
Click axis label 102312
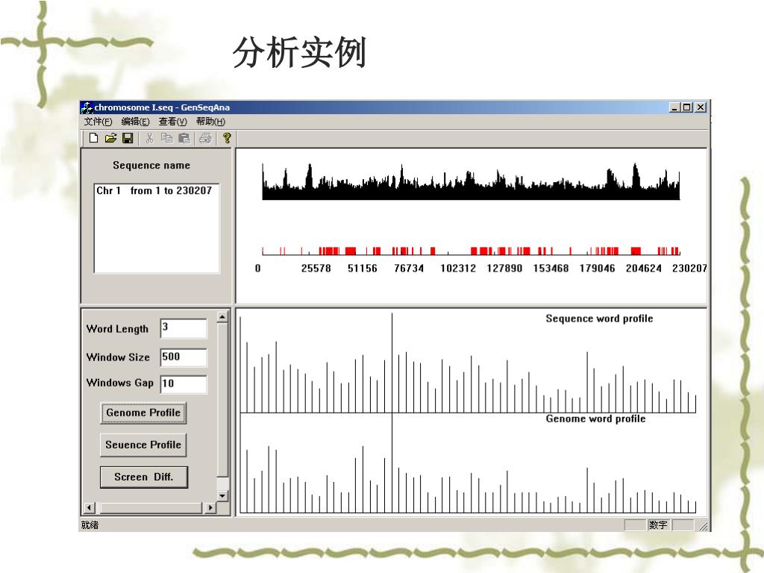tap(458, 269)
